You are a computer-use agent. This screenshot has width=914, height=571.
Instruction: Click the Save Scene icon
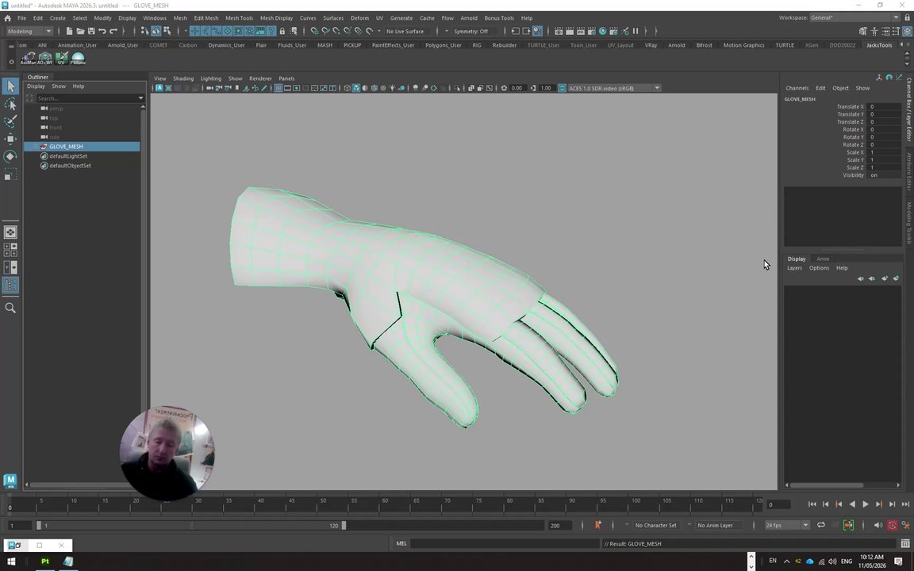click(x=91, y=31)
